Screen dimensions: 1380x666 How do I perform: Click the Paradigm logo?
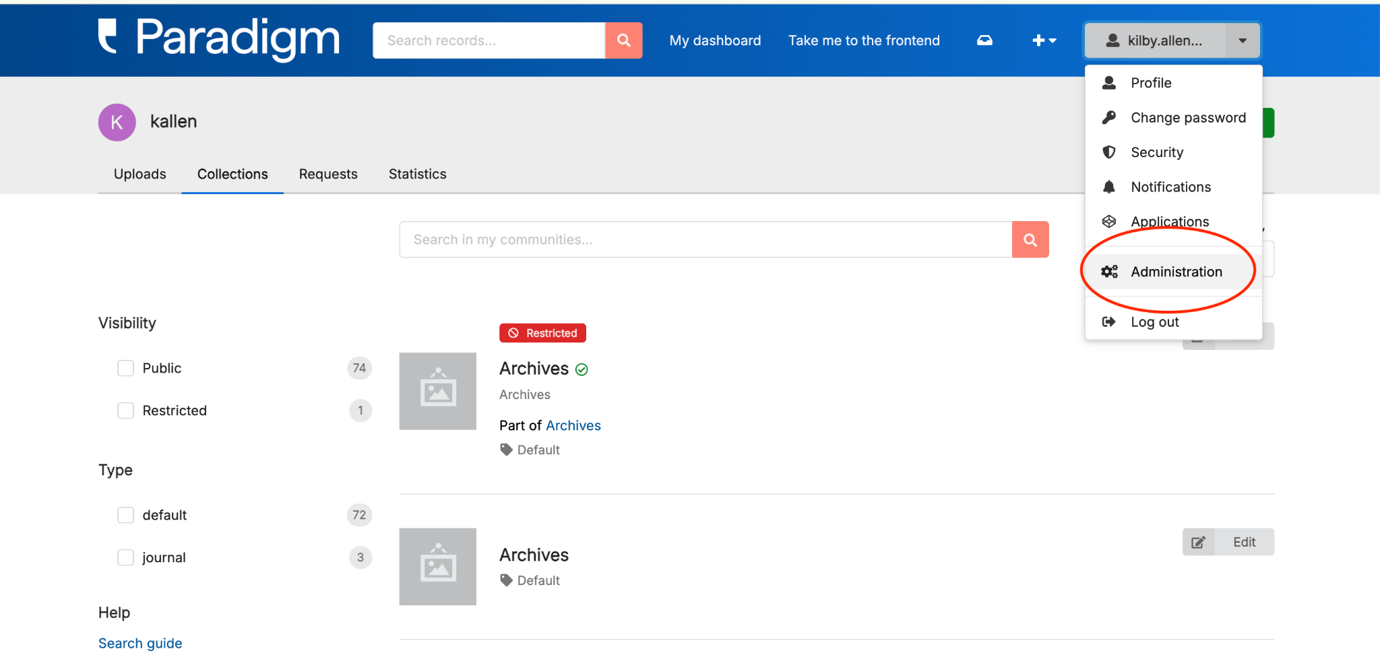click(219, 38)
